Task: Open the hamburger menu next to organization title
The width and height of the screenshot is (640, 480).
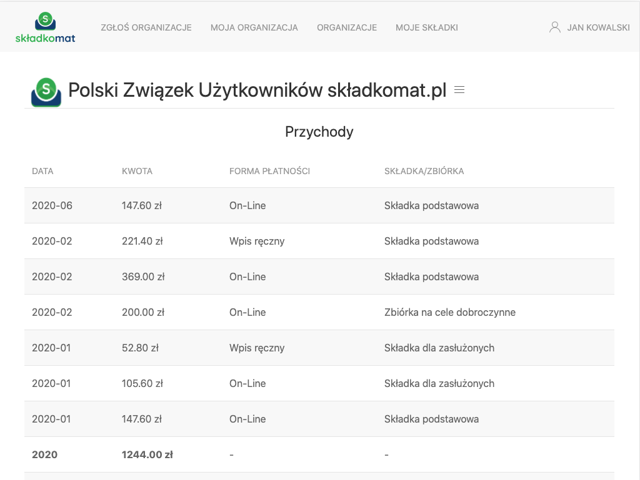Action: click(459, 90)
